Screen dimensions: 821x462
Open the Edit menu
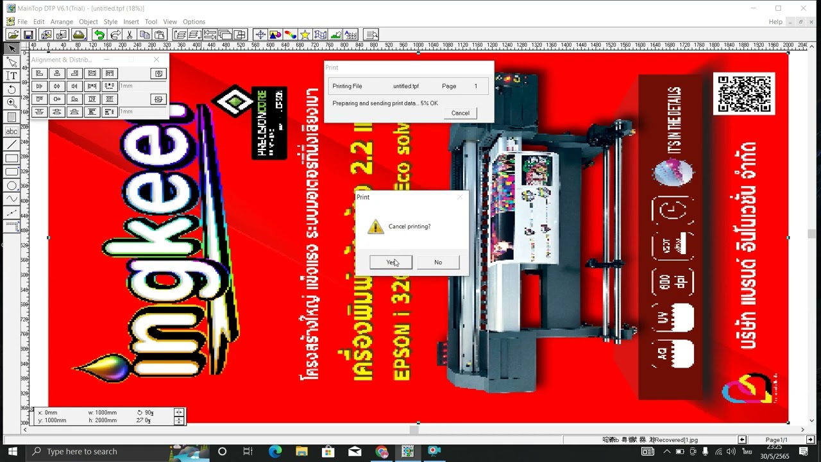pos(39,22)
